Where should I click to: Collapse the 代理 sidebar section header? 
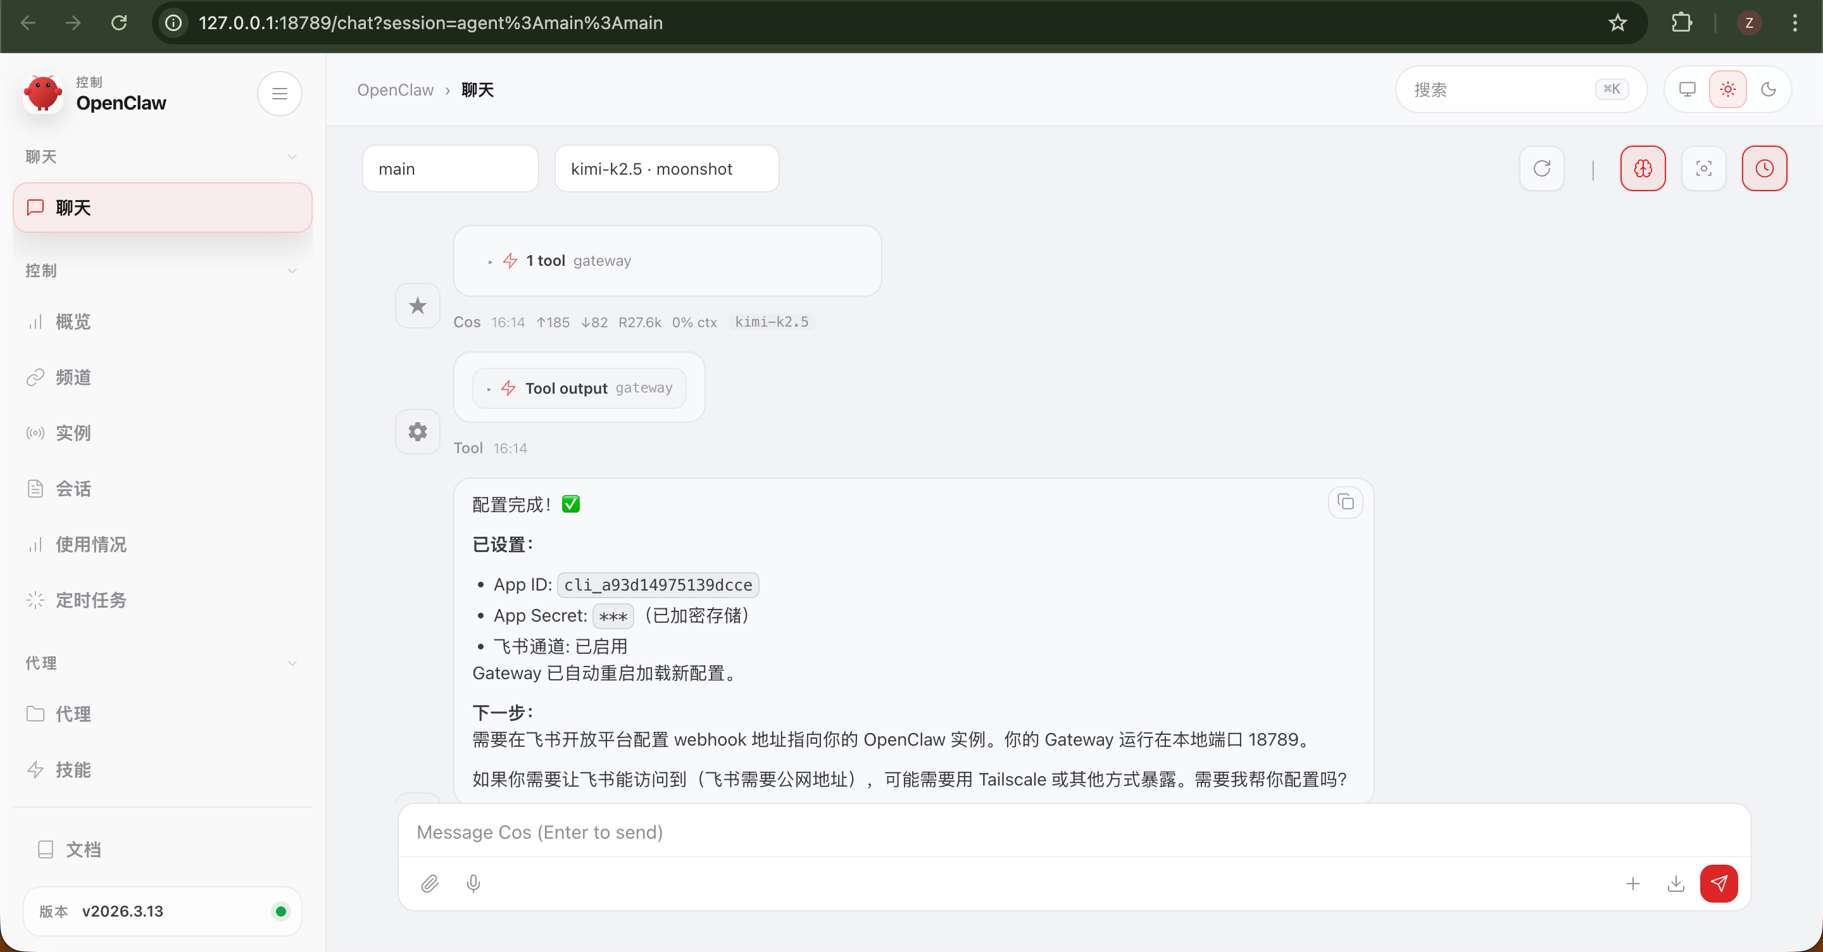point(162,663)
